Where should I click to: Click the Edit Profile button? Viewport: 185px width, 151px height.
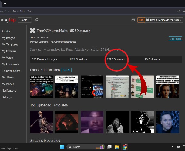click(175, 39)
